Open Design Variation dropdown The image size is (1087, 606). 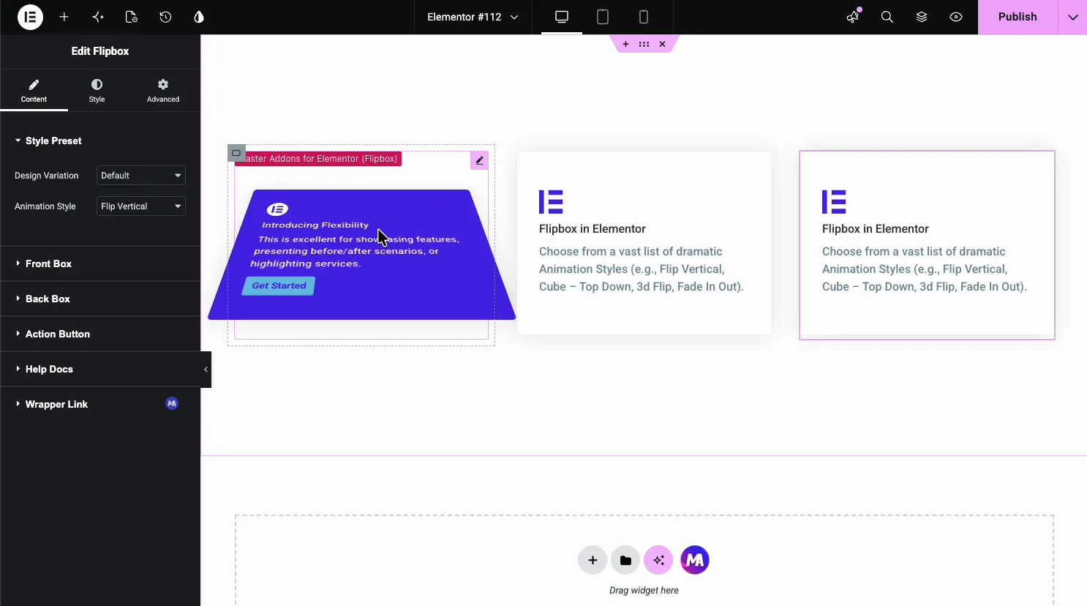point(141,176)
